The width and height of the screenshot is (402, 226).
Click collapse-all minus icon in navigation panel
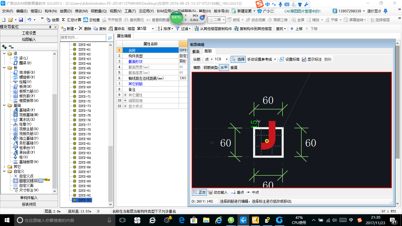(11, 46)
